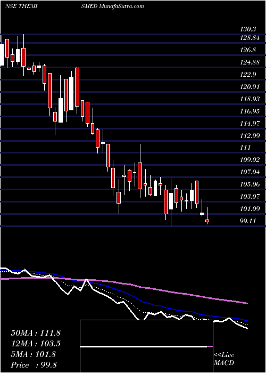Click the 130.3 price axis label
Viewport: 266px width, 373px height.
pos(248,29)
